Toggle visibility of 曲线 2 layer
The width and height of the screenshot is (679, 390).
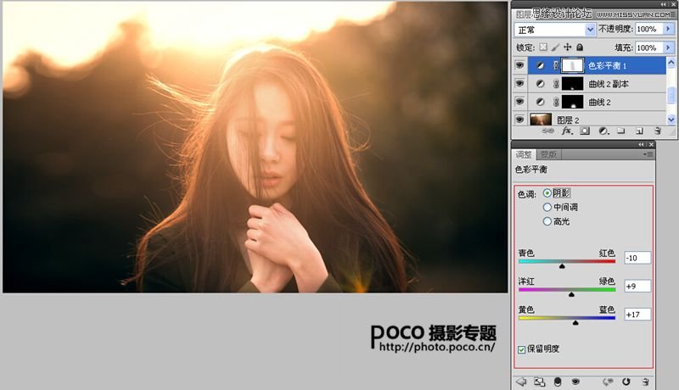click(519, 102)
